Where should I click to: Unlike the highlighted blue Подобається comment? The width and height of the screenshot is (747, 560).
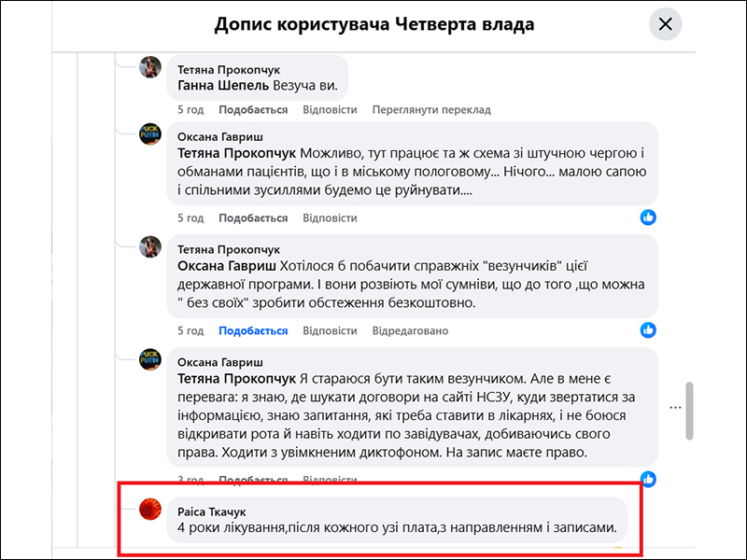[x=253, y=331]
